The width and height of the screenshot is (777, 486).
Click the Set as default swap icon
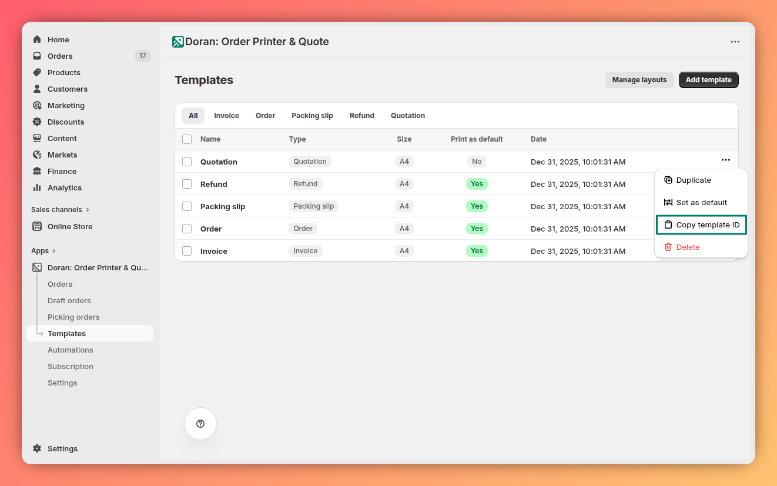pos(668,202)
